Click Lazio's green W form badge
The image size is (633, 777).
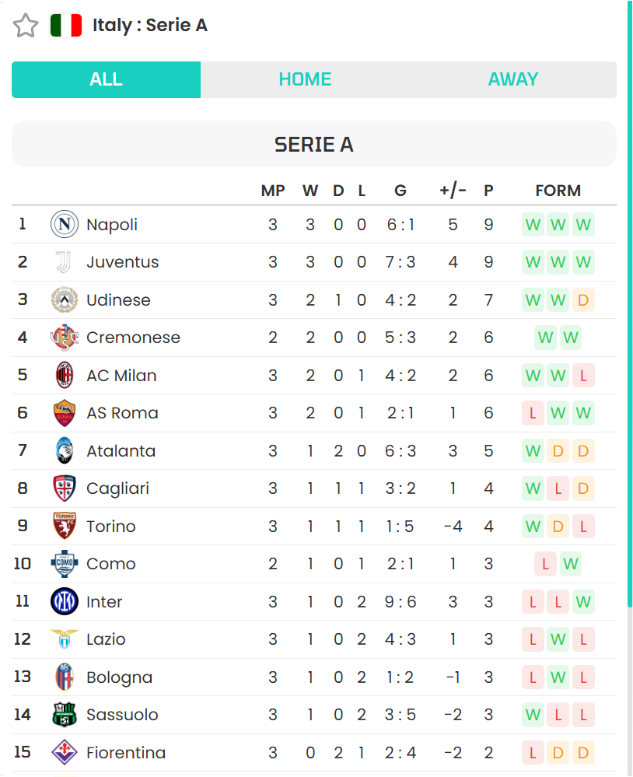pyautogui.click(x=558, y=639)
